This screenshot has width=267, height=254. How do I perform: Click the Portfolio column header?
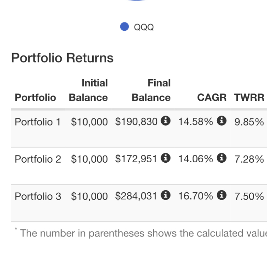35,97
